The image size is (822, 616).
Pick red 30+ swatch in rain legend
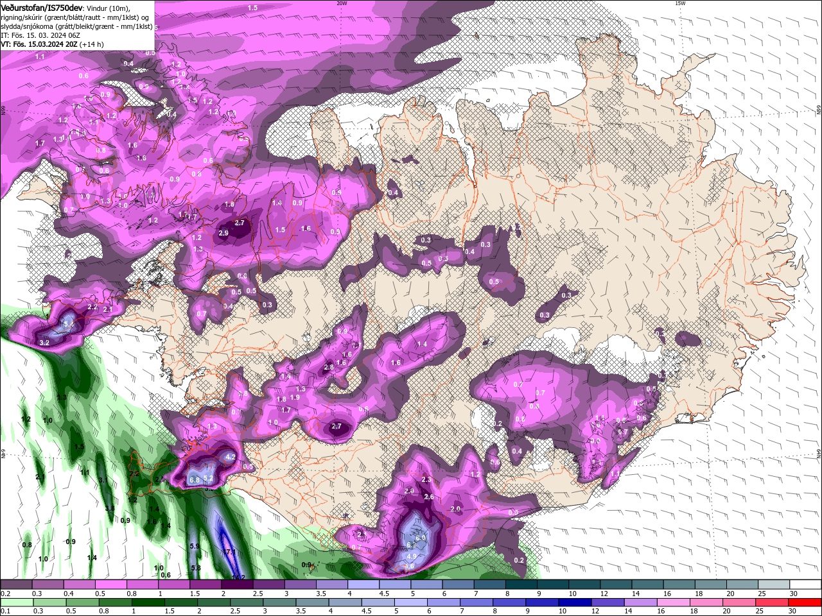(x=805, y=603)
